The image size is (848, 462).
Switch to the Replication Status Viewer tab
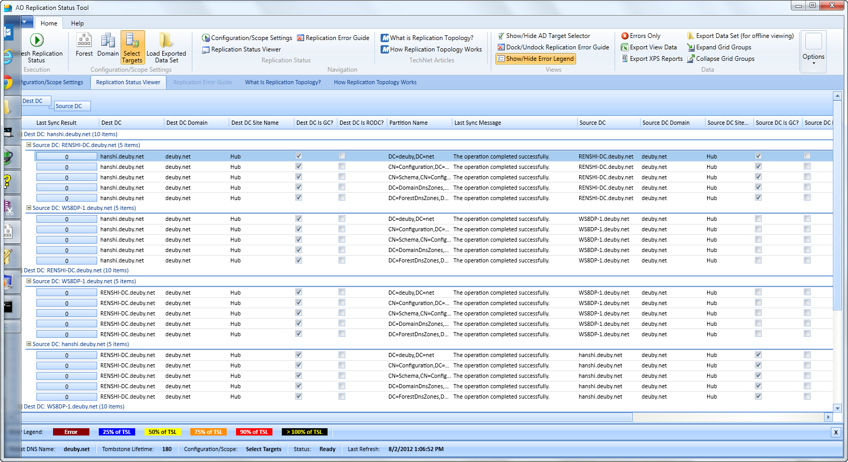point(128,82)
